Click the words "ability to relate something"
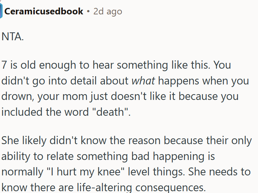258x193 pixels. [x=64, y=156]
